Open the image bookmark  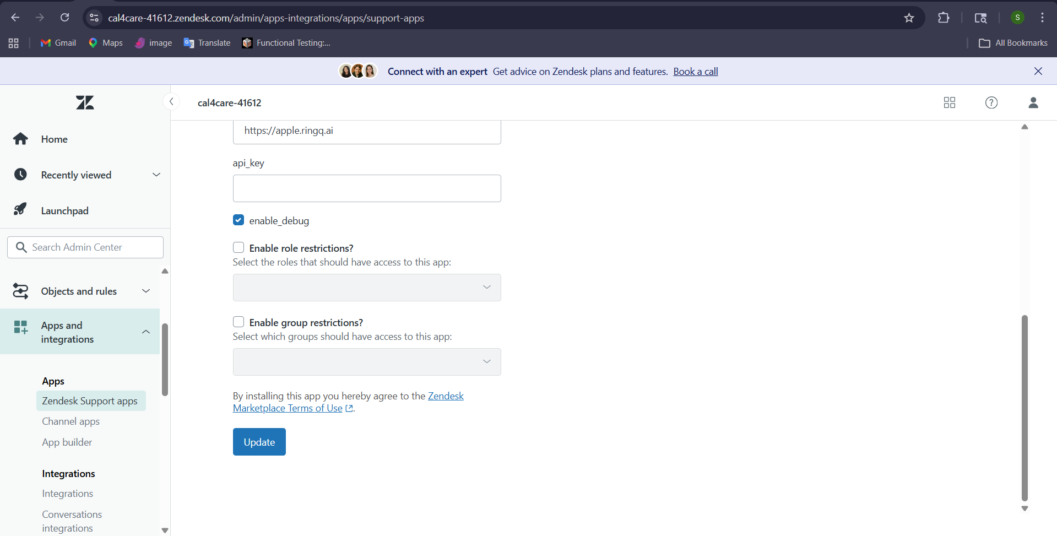pos(153,43)
